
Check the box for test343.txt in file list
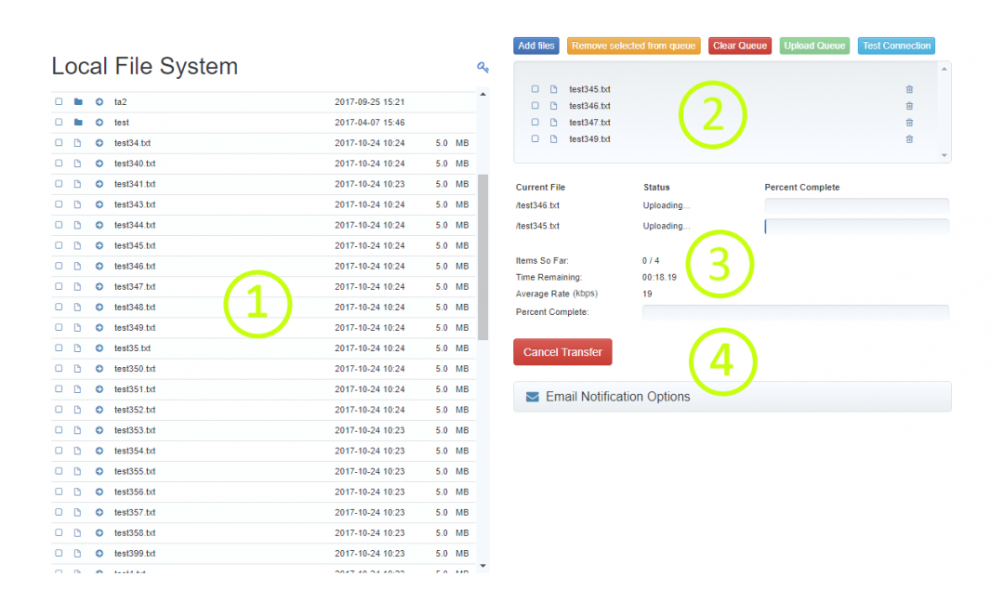59,204
